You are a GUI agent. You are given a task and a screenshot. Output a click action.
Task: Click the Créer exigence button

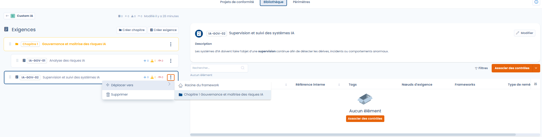coord(163,30)
